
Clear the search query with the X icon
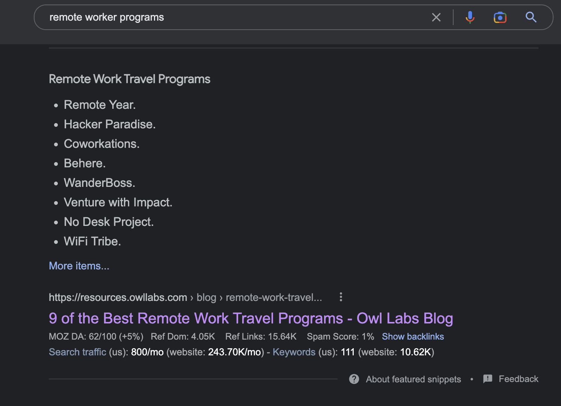coord(436,17)
